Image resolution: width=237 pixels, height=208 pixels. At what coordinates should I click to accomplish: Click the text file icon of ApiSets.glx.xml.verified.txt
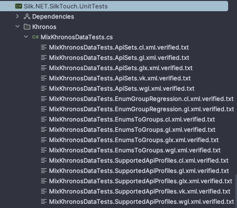click(44, 68)
